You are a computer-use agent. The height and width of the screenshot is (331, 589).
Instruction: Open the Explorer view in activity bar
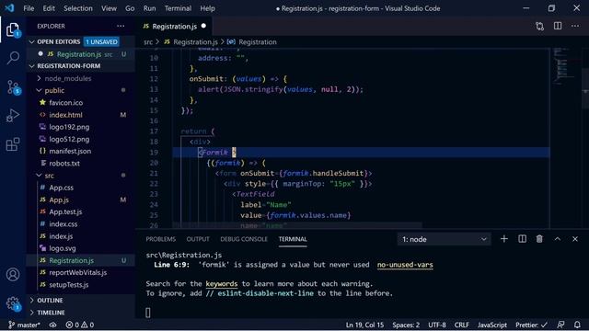tap(13, 29)
